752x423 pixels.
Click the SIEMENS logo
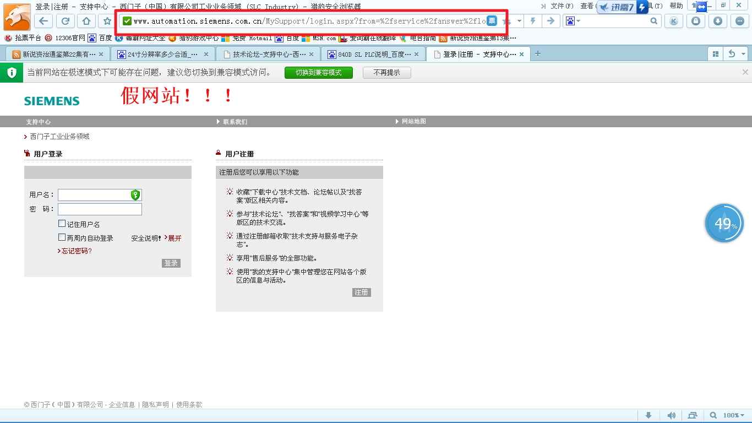coord(52,101)
